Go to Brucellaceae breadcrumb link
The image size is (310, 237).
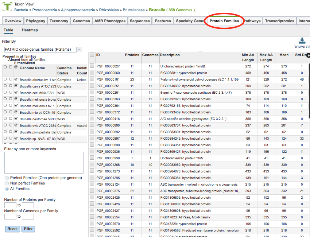click(133, 10)
